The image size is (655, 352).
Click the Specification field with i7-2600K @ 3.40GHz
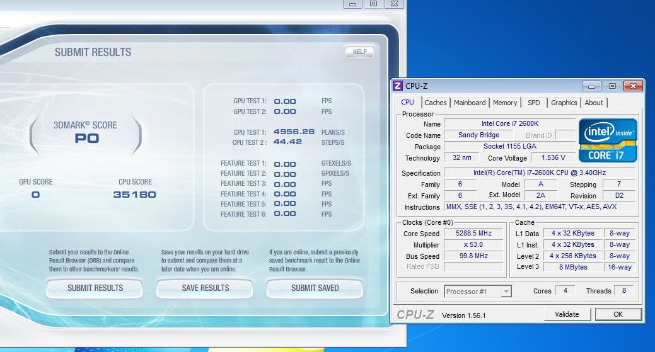point(539,173)
